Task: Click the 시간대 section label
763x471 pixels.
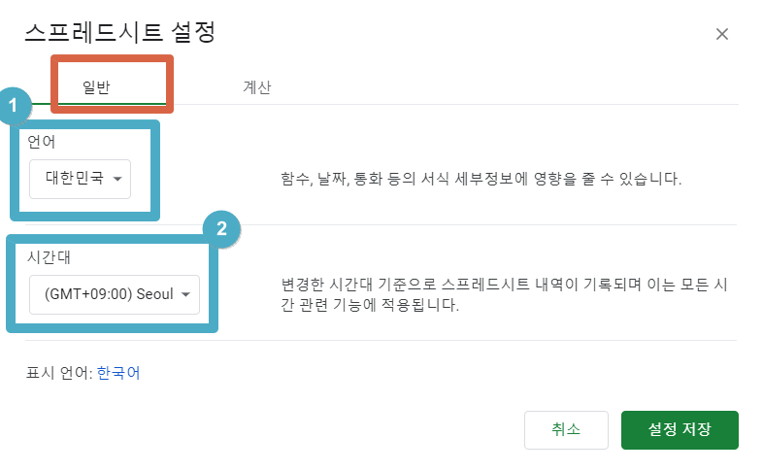Action: point(49,257)
